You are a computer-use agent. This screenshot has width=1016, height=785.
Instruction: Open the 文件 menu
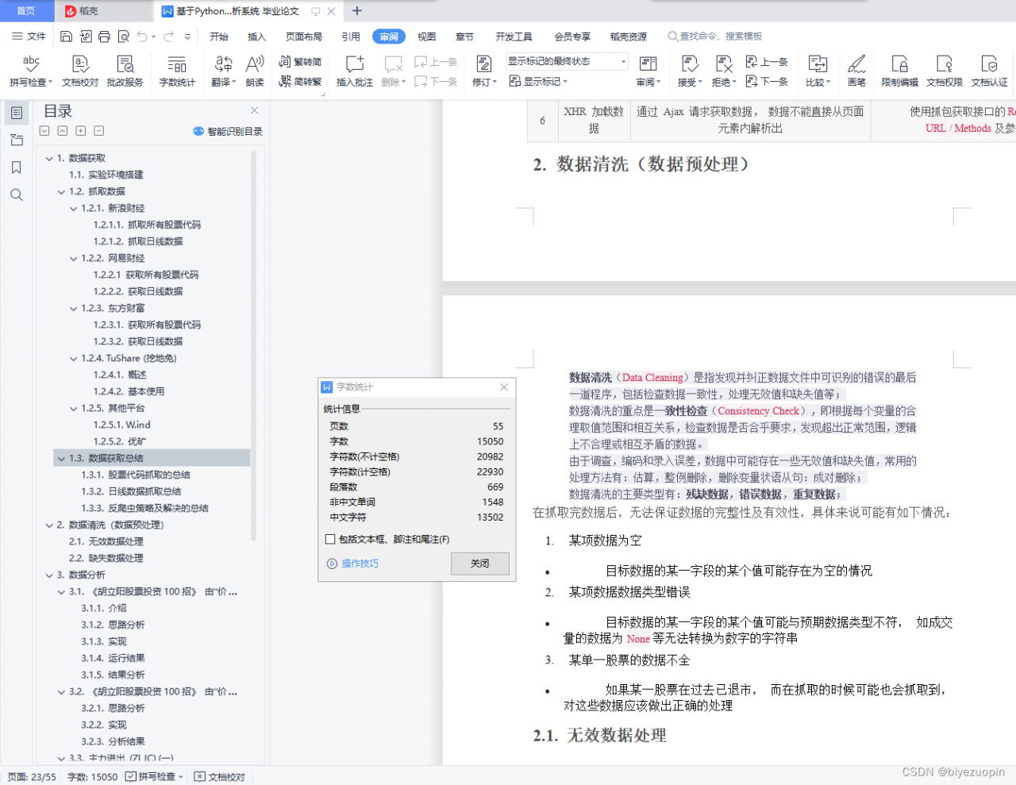click(33, 36)
